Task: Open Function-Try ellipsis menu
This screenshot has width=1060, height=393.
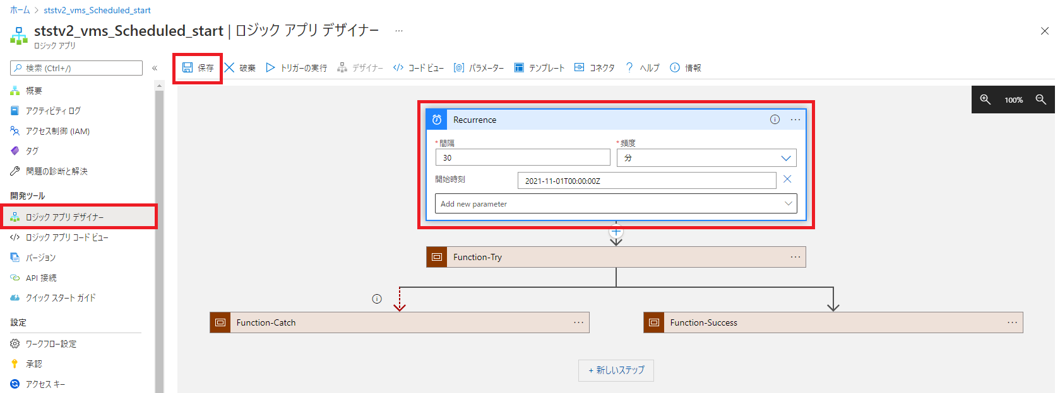Action: (x=795, y=257)
